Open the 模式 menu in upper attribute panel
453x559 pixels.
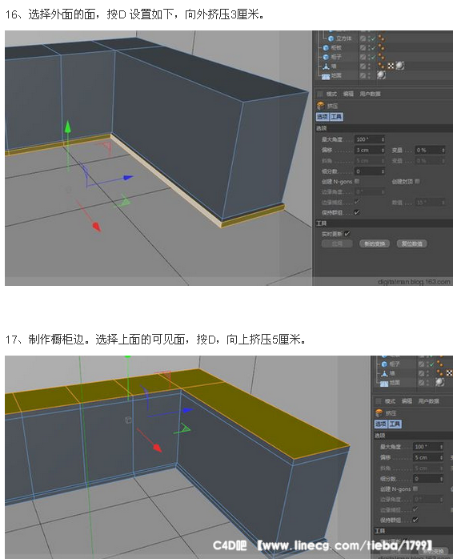[331, 94]
